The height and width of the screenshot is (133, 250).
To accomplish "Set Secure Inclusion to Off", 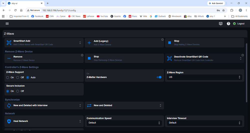I will (18, 91).
